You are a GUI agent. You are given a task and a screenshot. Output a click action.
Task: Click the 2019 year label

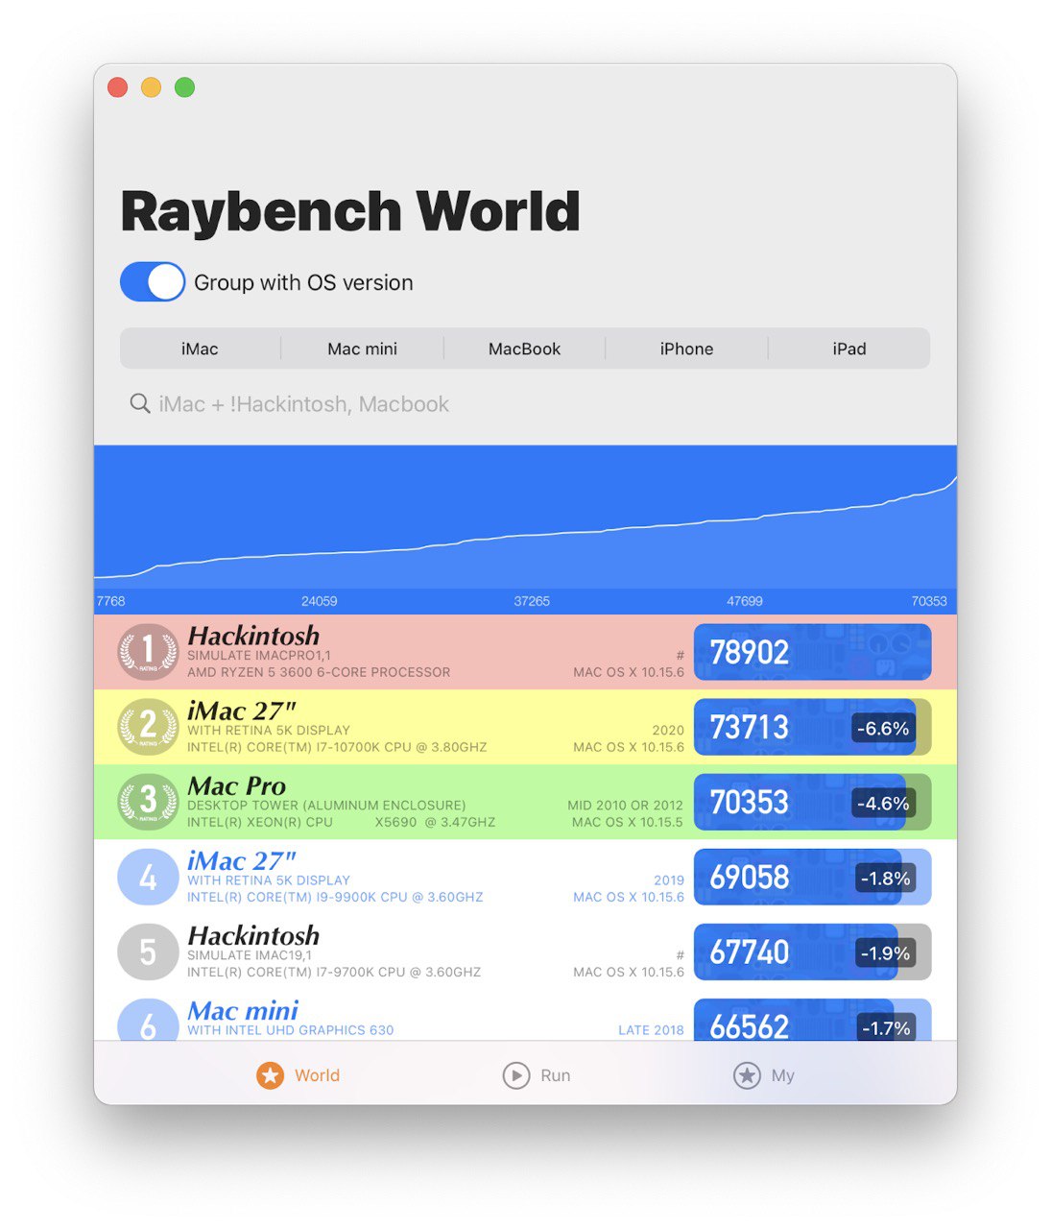pyautogui.click(x=669, y=880)
